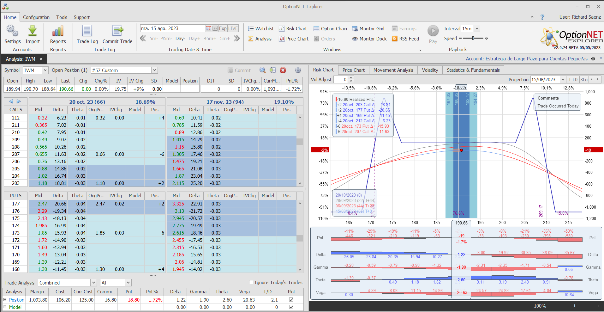Open the Reports chart icon
This screenshot has width=604, height=312.
(x=58, y=31)
